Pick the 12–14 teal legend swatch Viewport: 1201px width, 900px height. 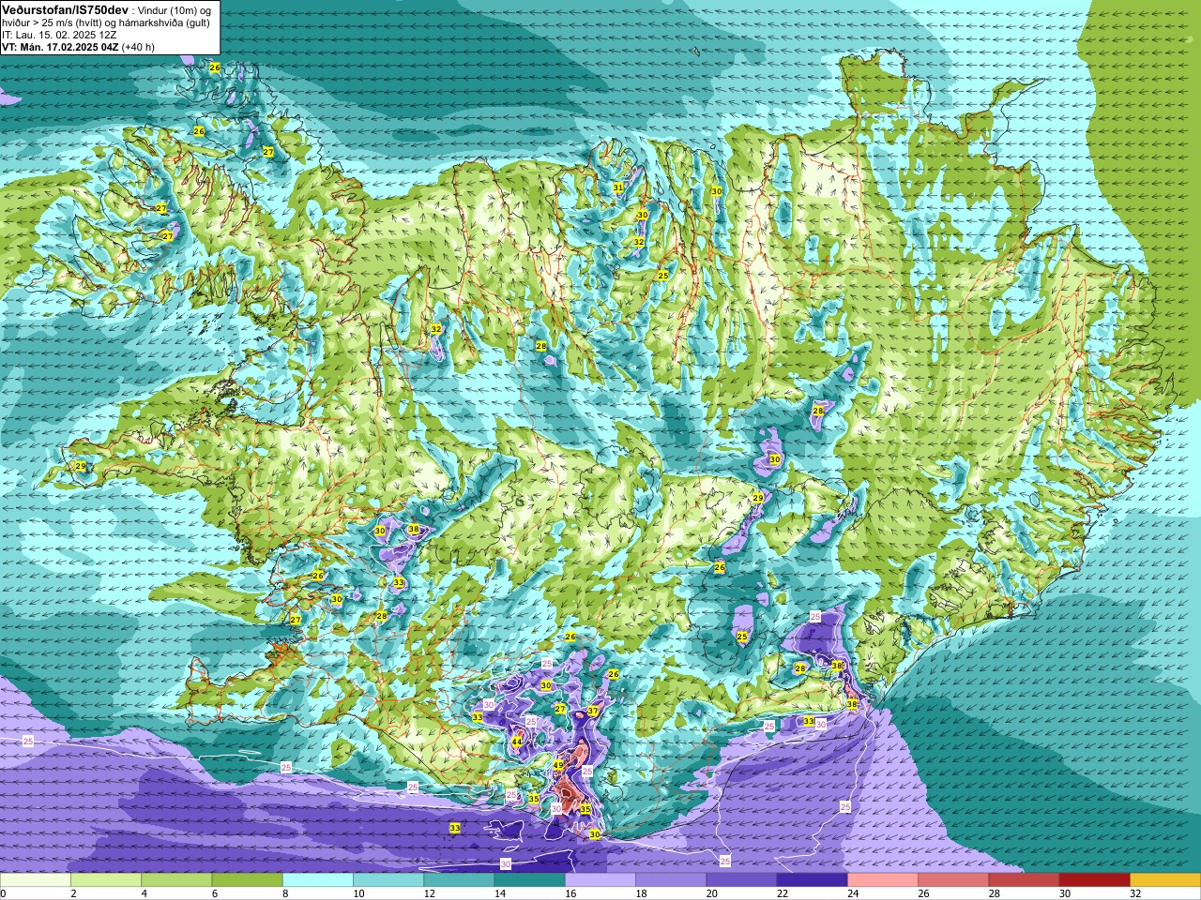click(459, 880)
